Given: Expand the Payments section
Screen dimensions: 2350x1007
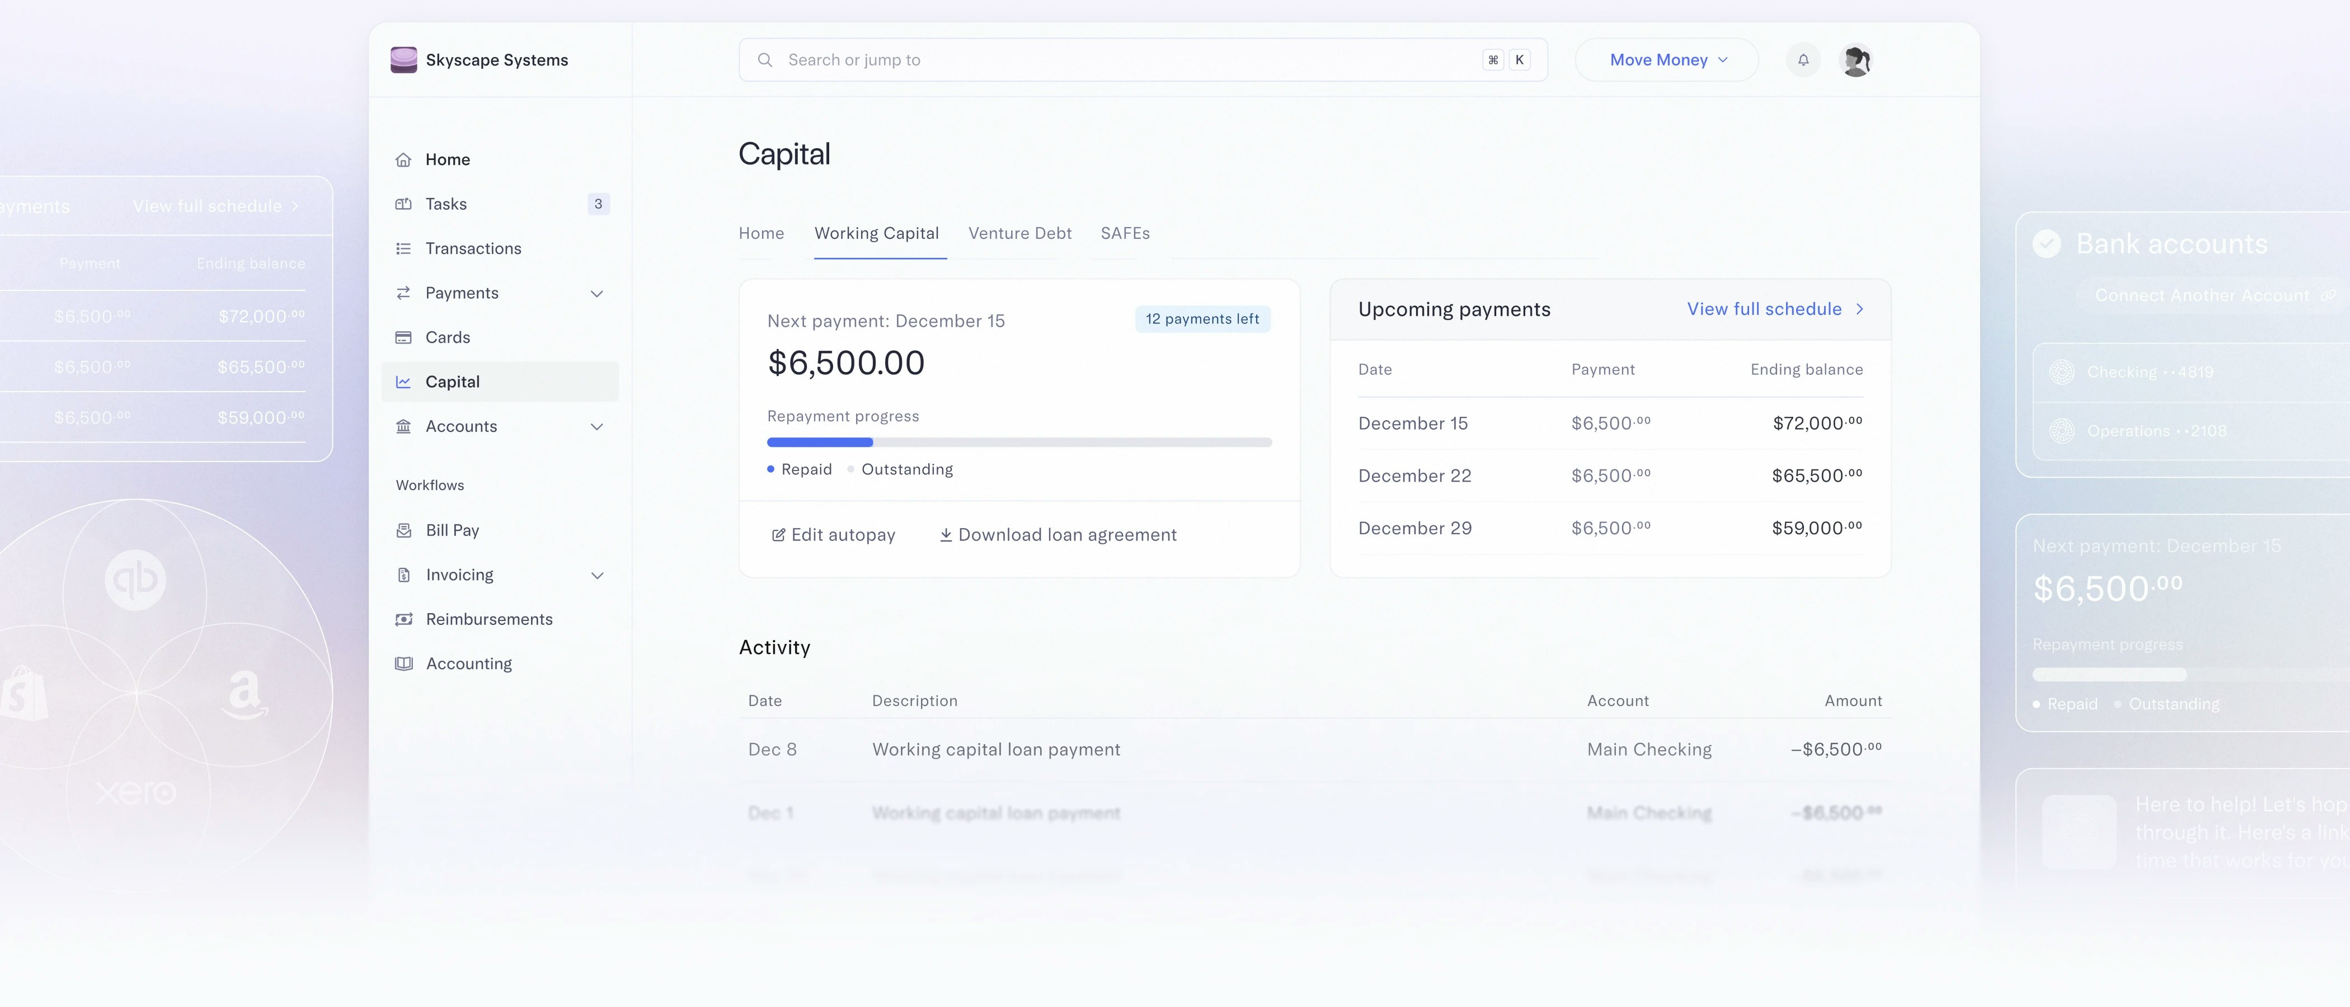Looking at the screenshot, I should [x=598, y=293].
